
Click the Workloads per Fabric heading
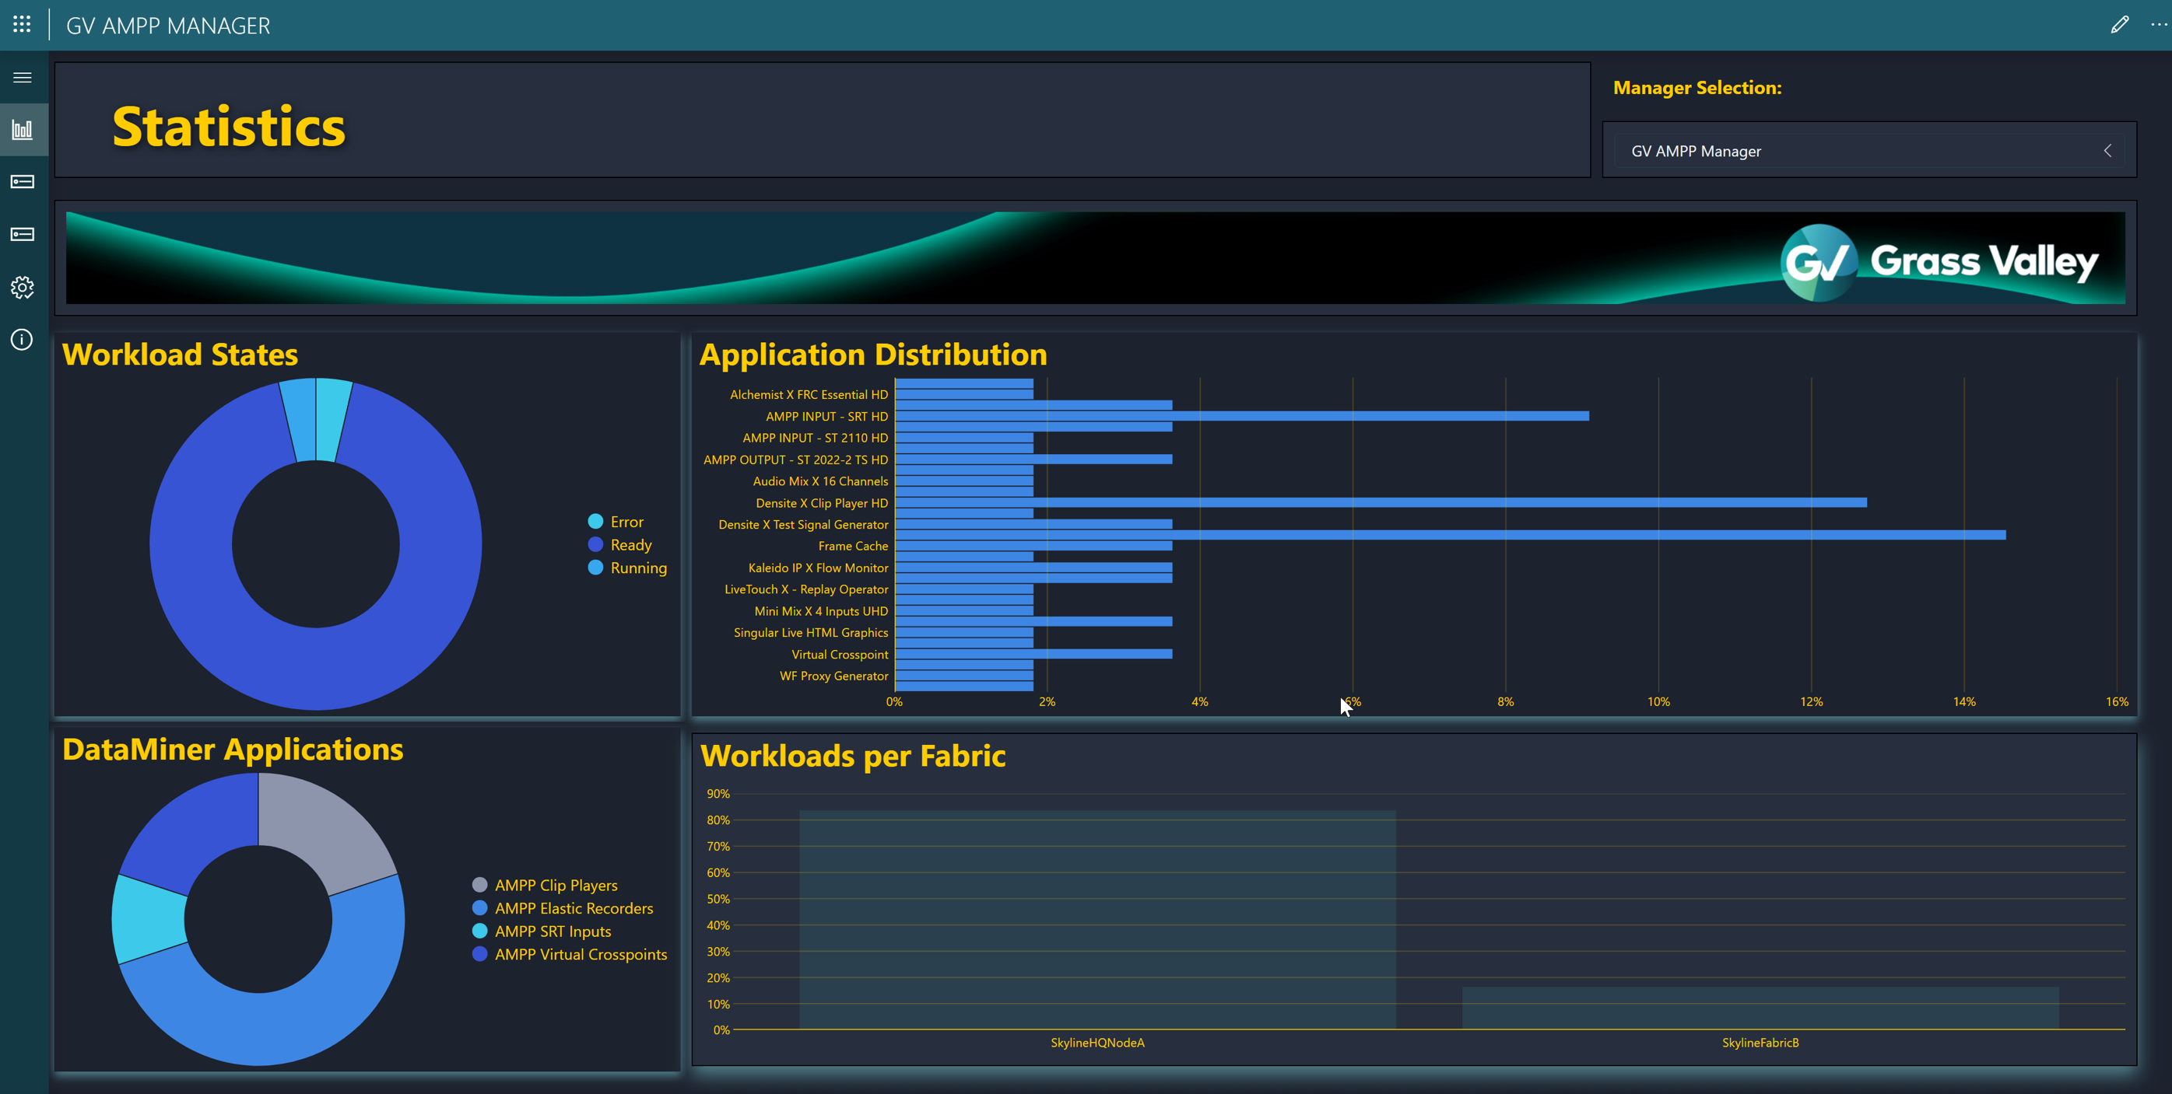tap(852, 756)
